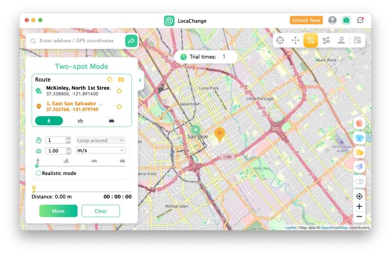Choose cycling travel mode
391x256 pixels.
click(x=80, y=121)
